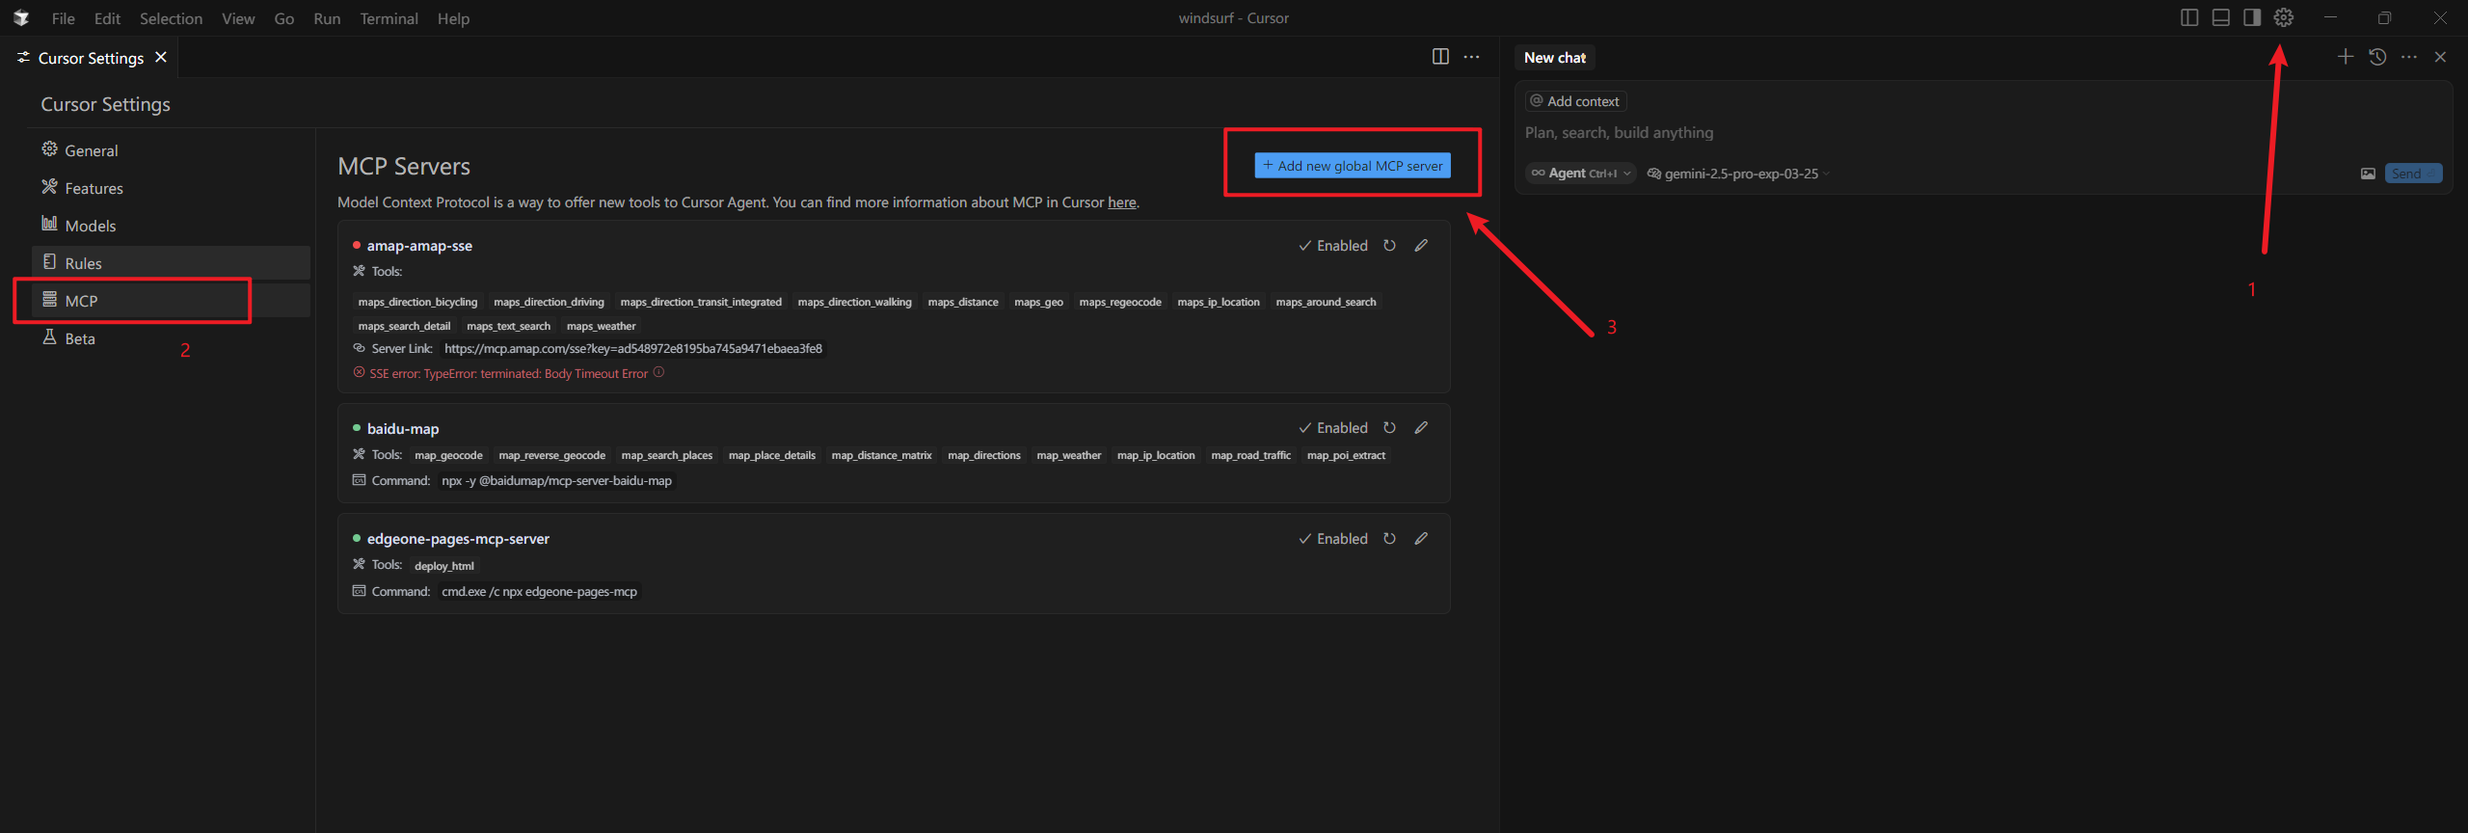Refresh the edgeone-pages-mcp-server
This screenshot has width=2468, height=833.
1389,538
